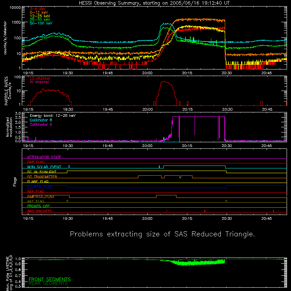The image size is (291, 291).
Task: Click the SAS Reduced Triangle problem message
Action: (162, 234)
